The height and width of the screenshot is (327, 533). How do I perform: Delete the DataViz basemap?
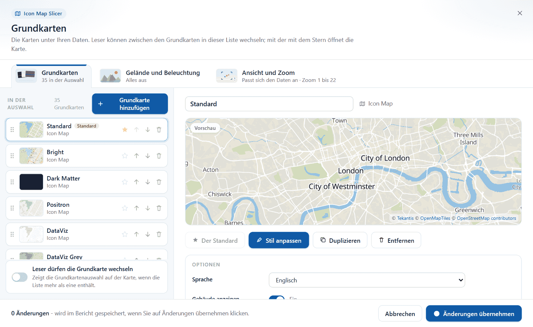coord(159,234)
